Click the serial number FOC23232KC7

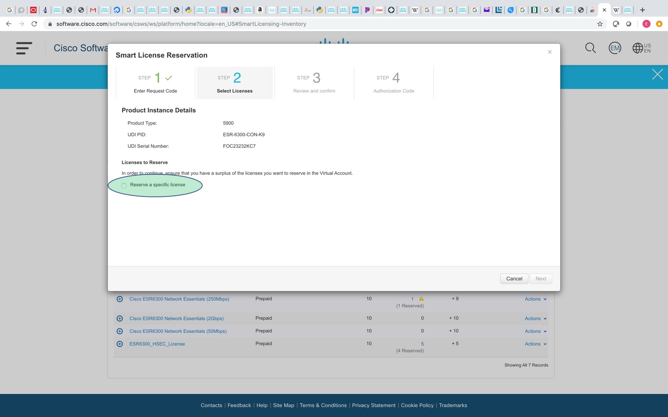[x=239, y=146]
